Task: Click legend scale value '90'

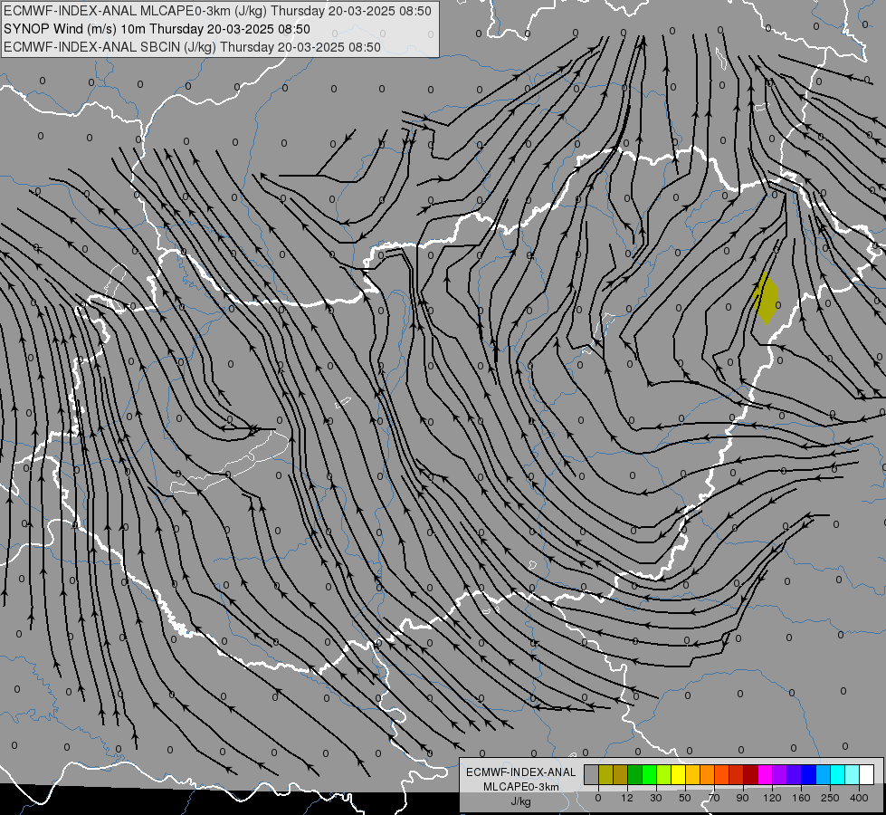Action: 742,798
